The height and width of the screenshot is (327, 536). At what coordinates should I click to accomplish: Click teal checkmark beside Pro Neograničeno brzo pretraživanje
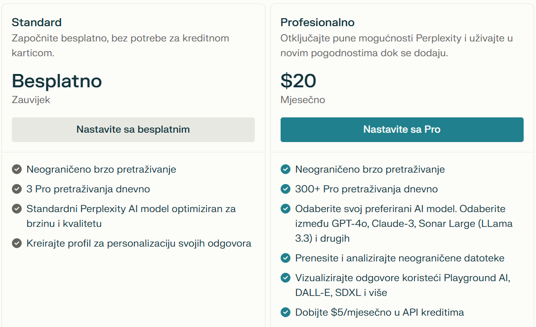[286, 169]
